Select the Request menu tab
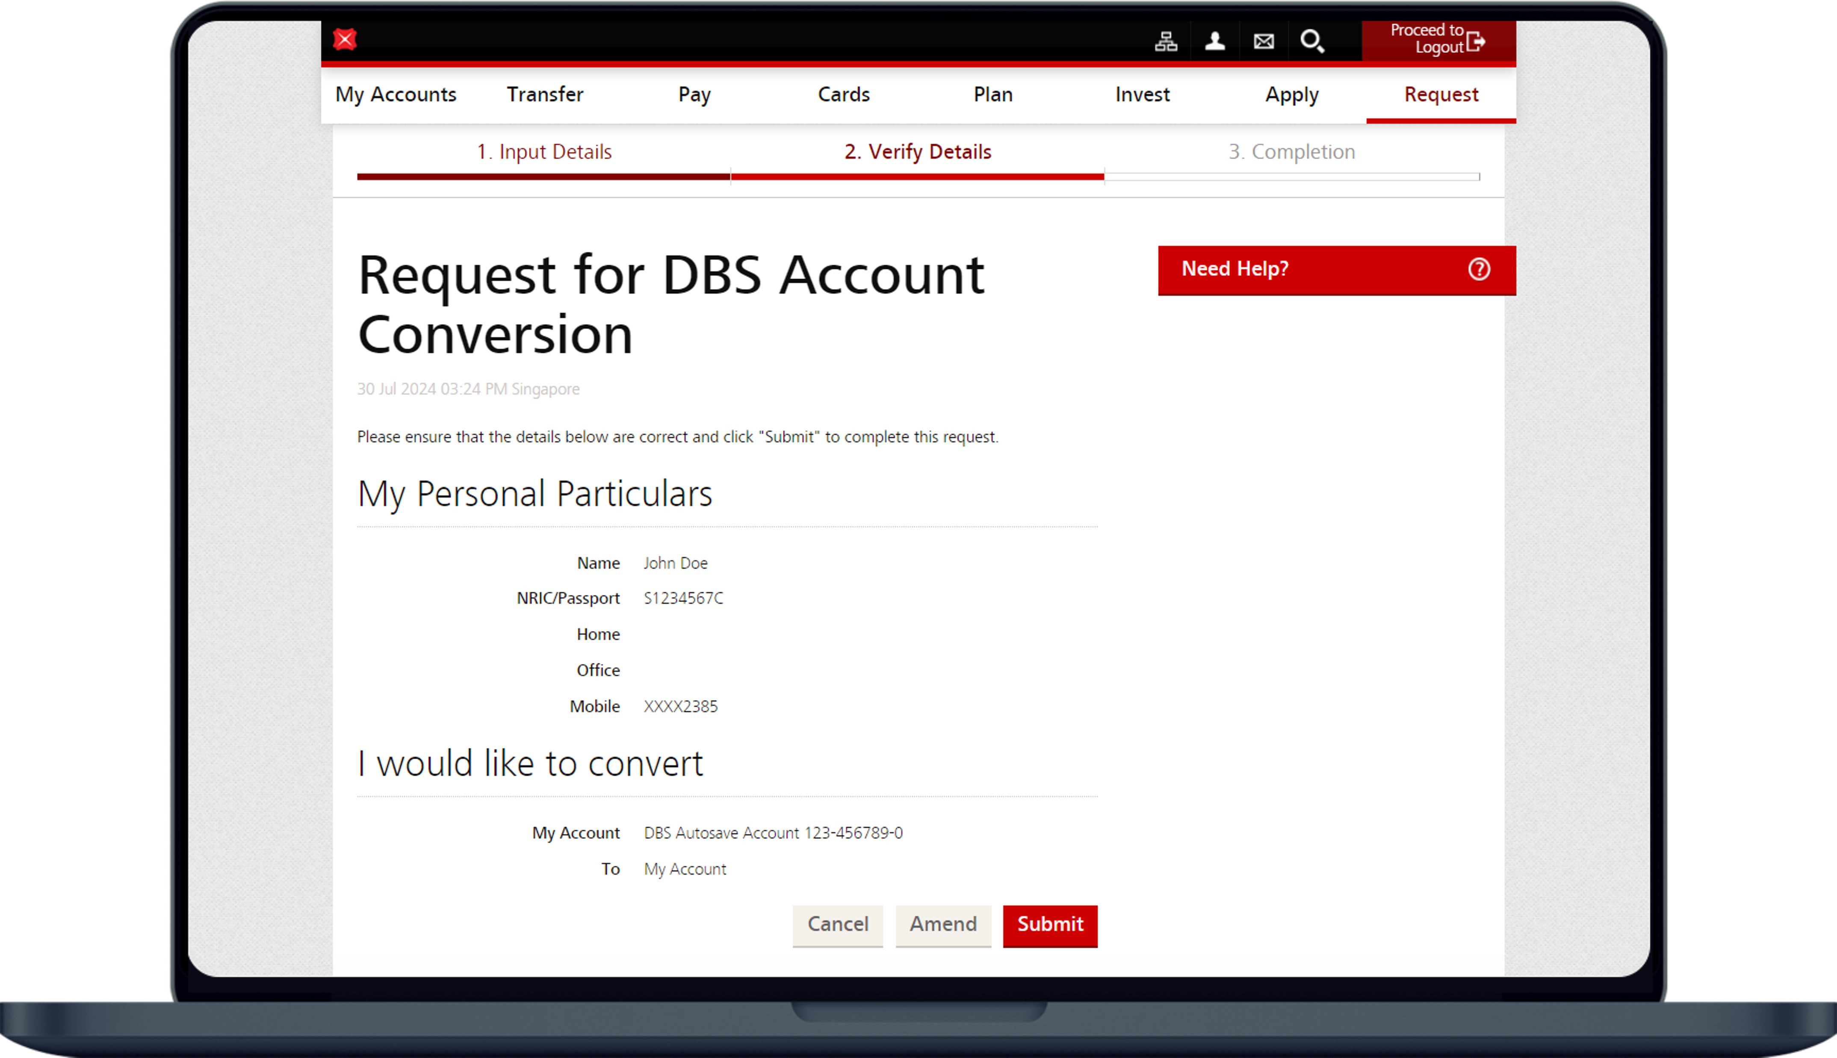The width and height of the screenshot is (1837, 1058). click(x=1441, y=94)
